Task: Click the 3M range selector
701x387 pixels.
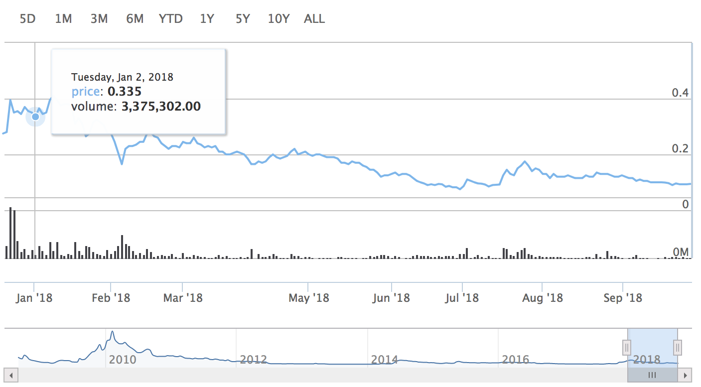Action: click(x=99, y=18)
